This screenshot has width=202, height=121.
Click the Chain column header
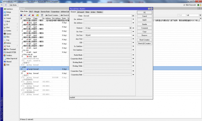tap(37, 18)
